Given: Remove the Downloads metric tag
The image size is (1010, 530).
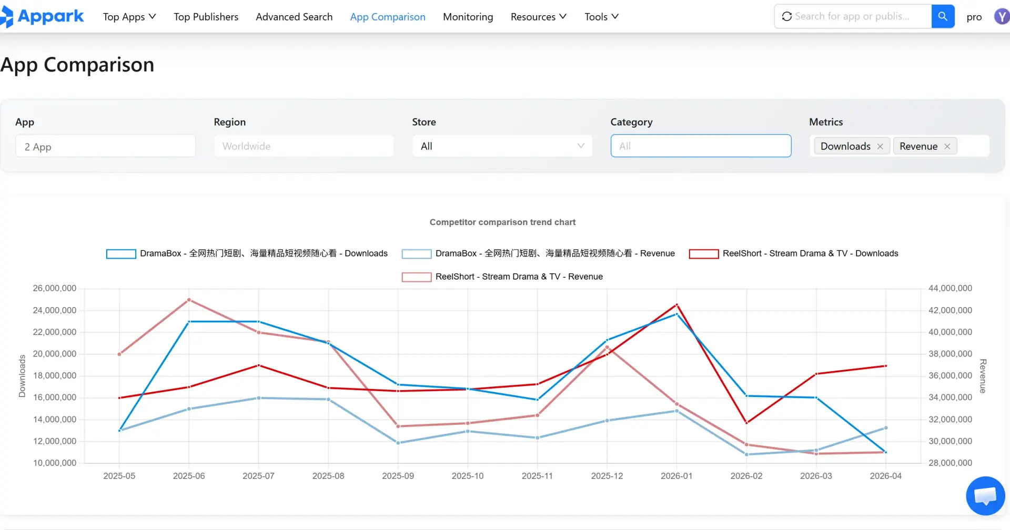Looking at the screenshot, I should click(x=880, y=147).
